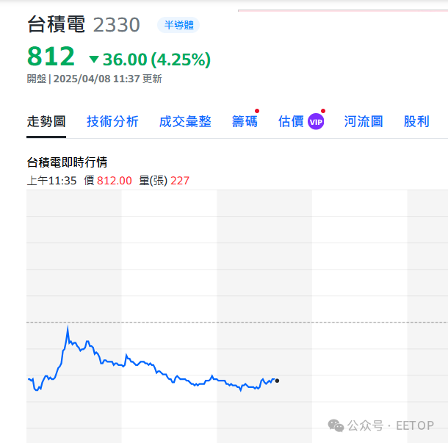
Task: Open the 走勢圖 tab
Action: 46,121
